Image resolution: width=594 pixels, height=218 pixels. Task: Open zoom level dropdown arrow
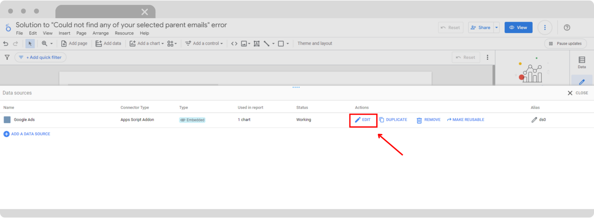tap(52, 43)
